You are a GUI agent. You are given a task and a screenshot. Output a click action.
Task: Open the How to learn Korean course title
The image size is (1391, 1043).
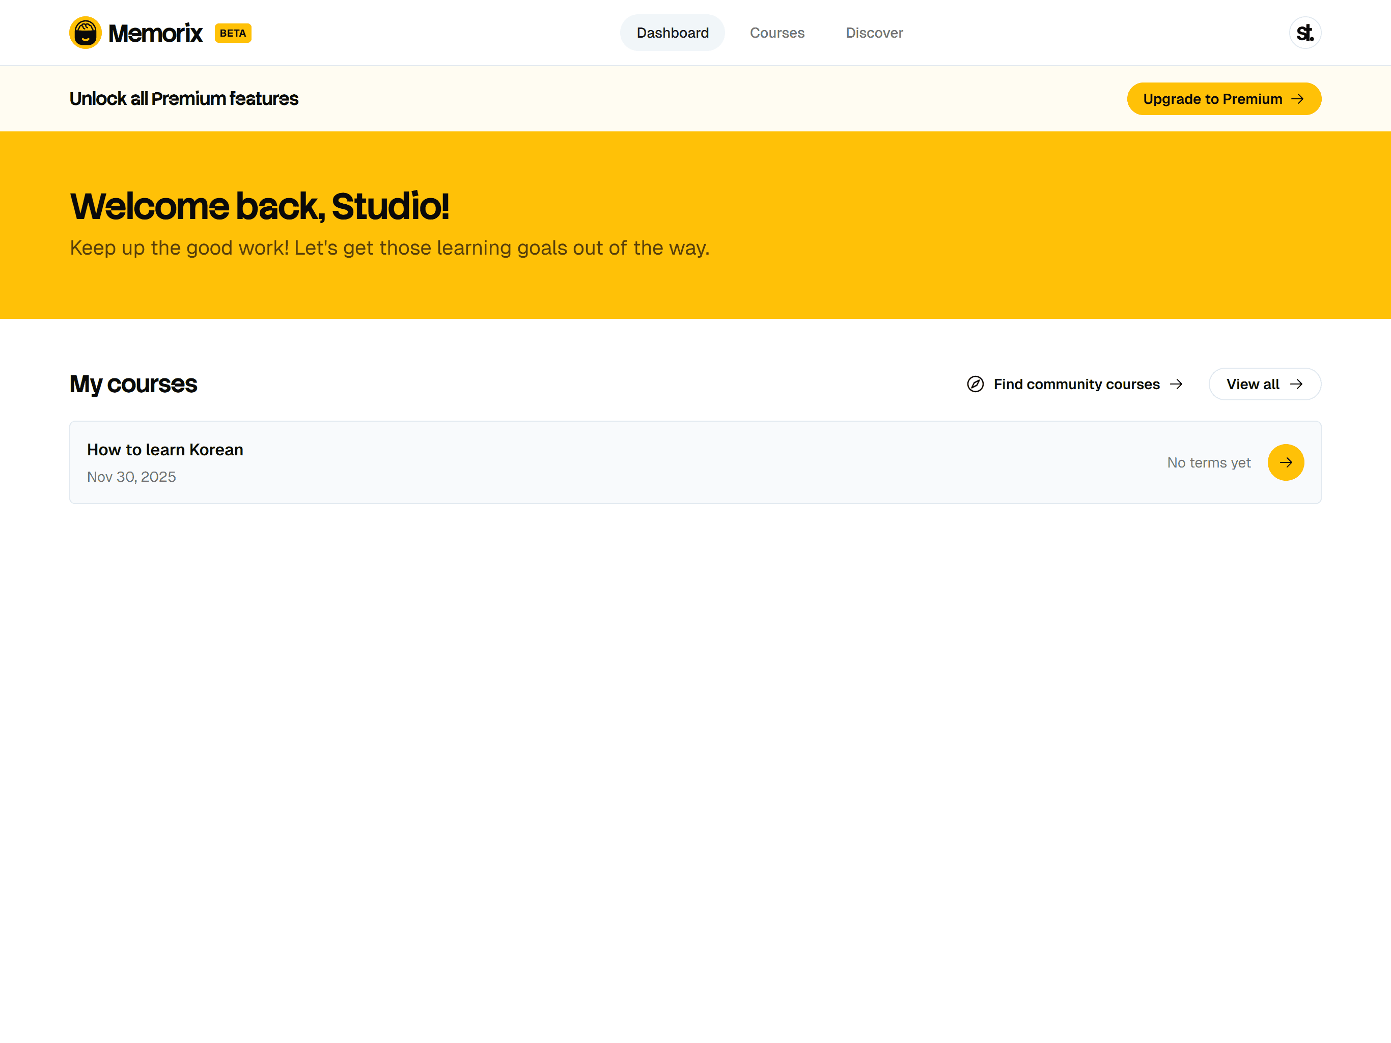click(165, 450)
